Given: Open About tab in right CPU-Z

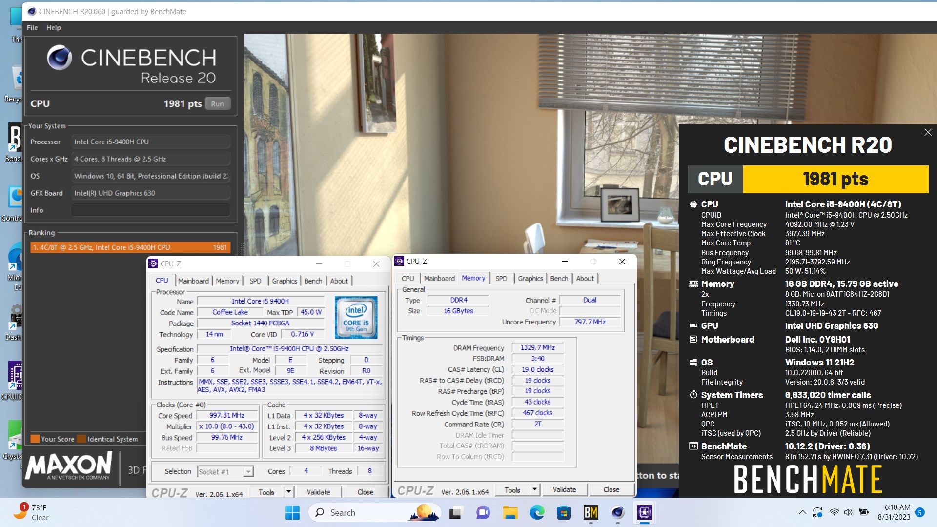Looking at the screenshot, I should [585, 279].
